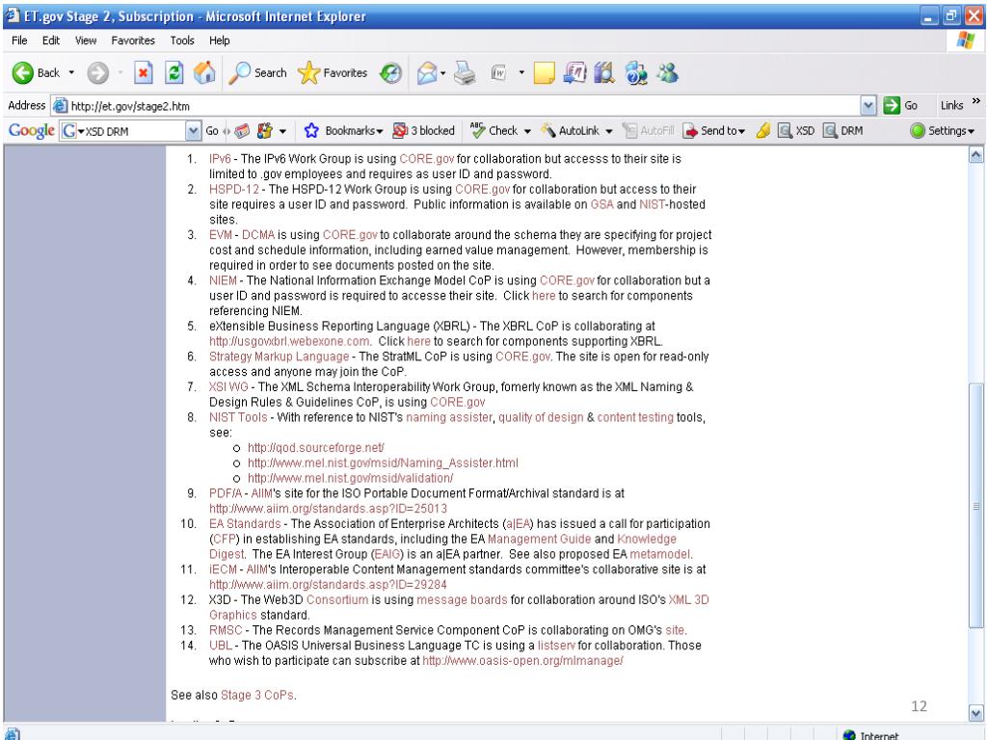Refresh the page using the green arrows icon
Viewport: 987px width, 740px height.
coord(173,73)
